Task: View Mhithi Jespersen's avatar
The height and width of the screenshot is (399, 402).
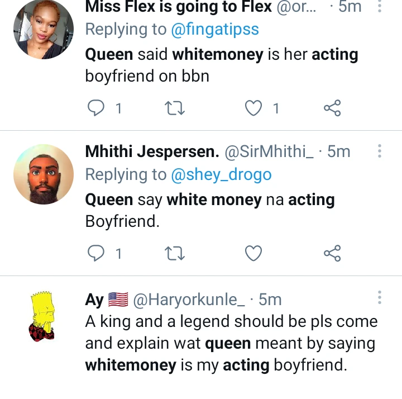Action: pyautogui.click(x=44, y=174)
